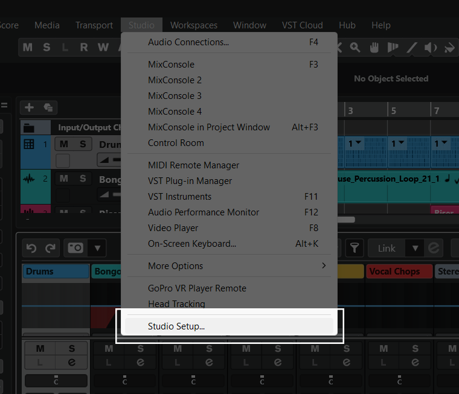Open MixConsole from Studio menu

(x=229, y=65)
